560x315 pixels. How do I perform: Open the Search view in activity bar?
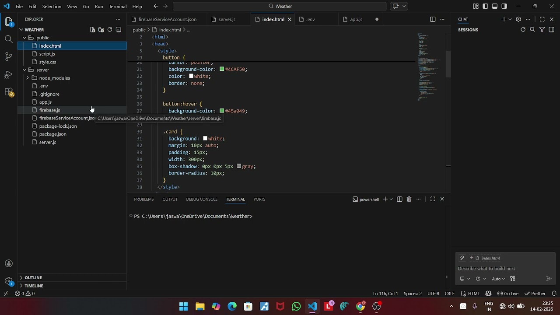pyautogui.click(x=8, y=39)
